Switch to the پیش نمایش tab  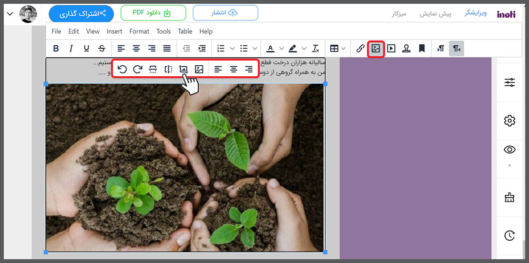435,14
